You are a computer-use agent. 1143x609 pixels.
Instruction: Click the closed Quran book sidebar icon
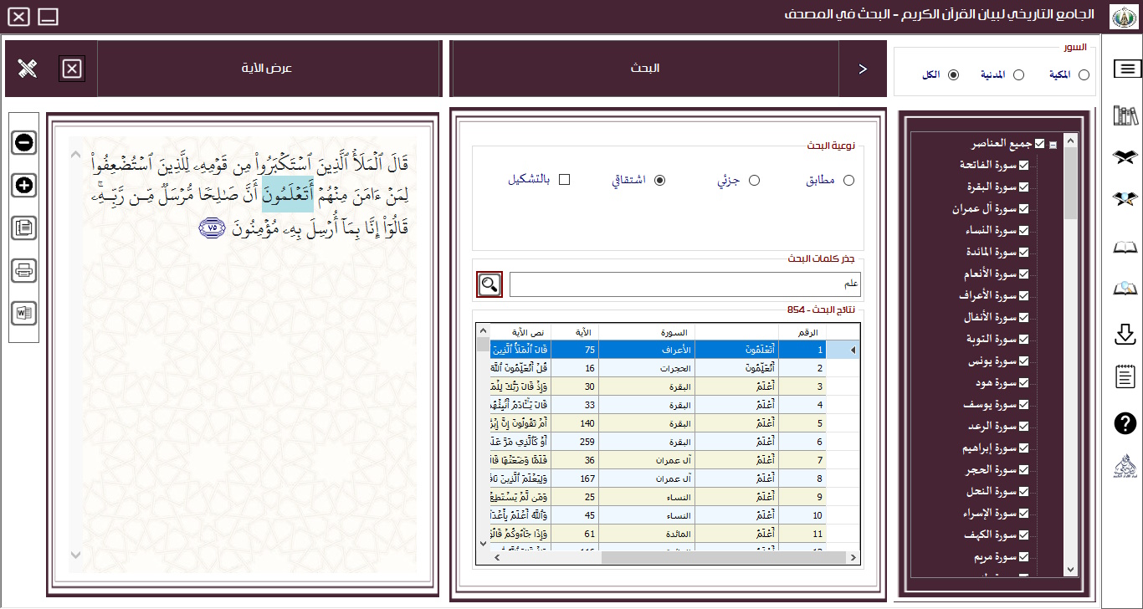click(1126, 156)
